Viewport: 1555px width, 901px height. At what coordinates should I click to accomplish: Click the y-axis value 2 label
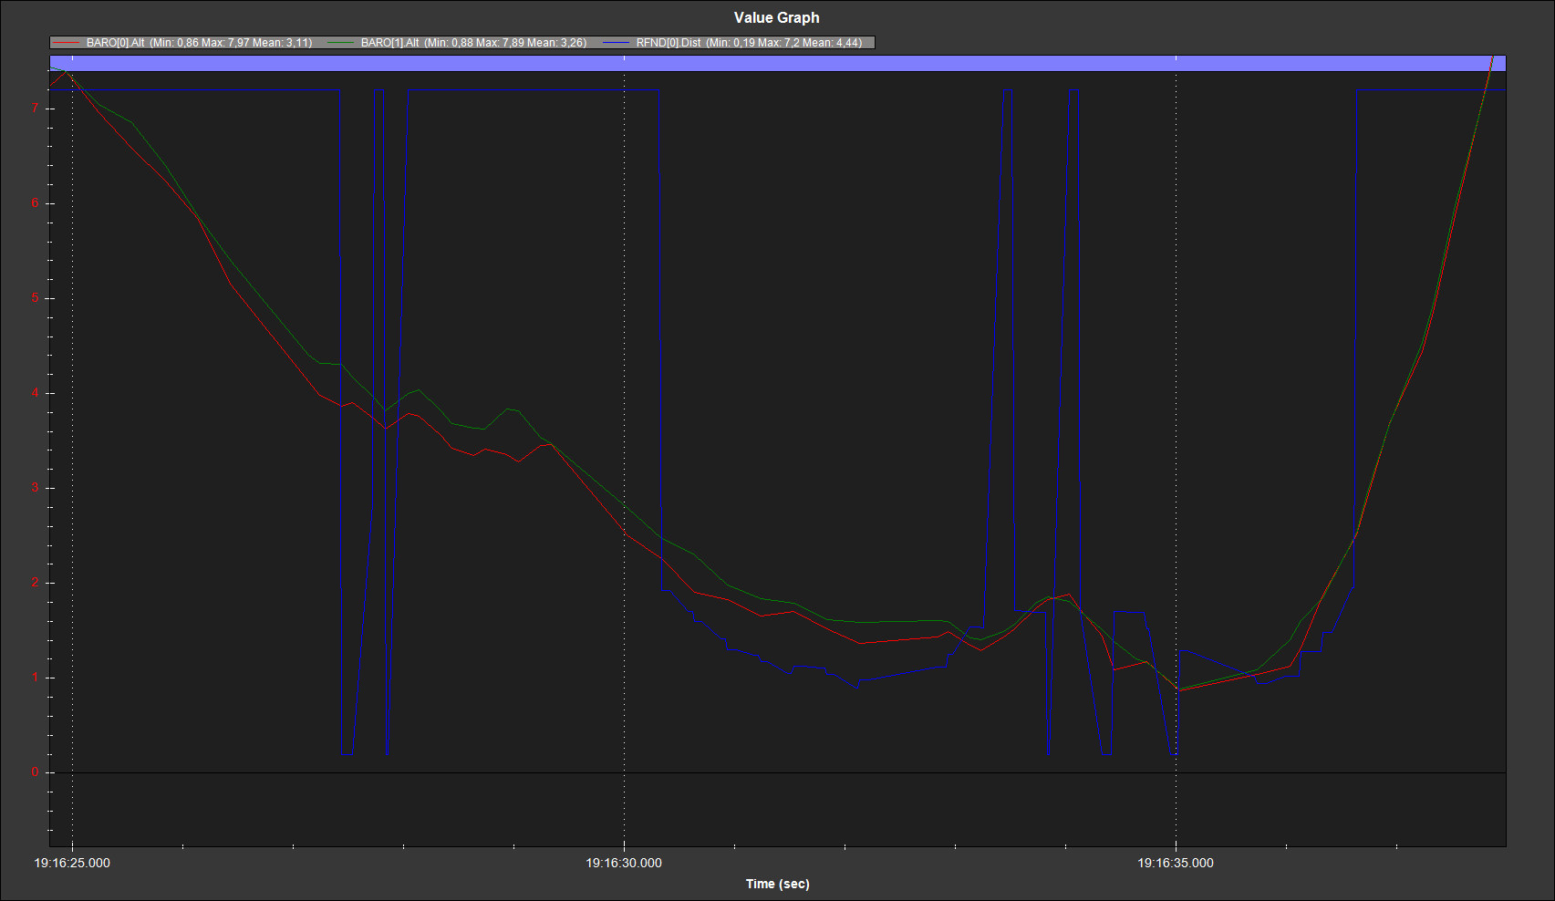(36, 583)
